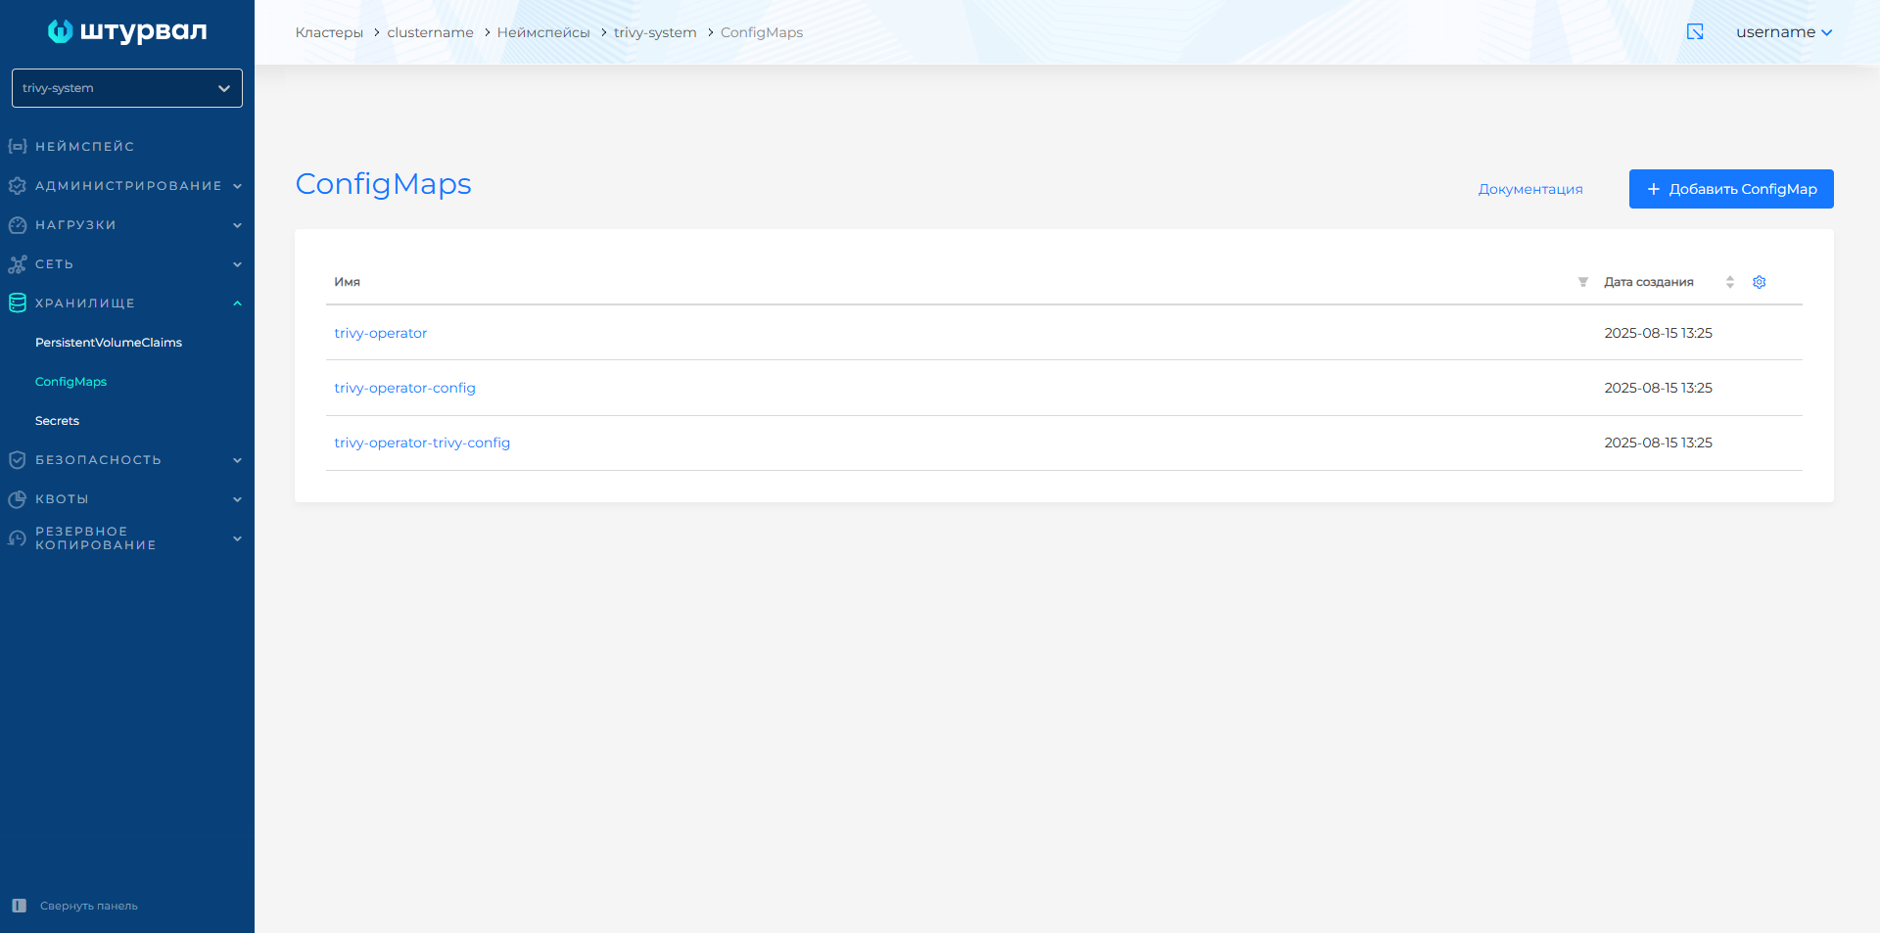Screen dimensions: 1880x933
Task: Click the top bar external window icon
Action: (1695, 32)
